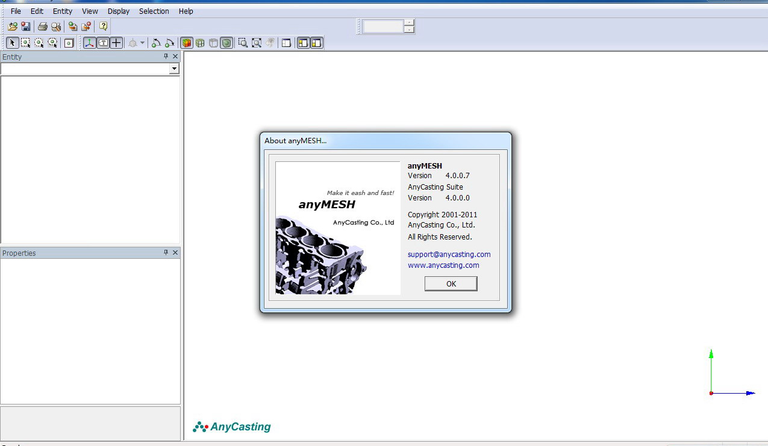Open the support@anycasting.com email link
This screenshot has height=446, width=768.
[x=449, y=254]
